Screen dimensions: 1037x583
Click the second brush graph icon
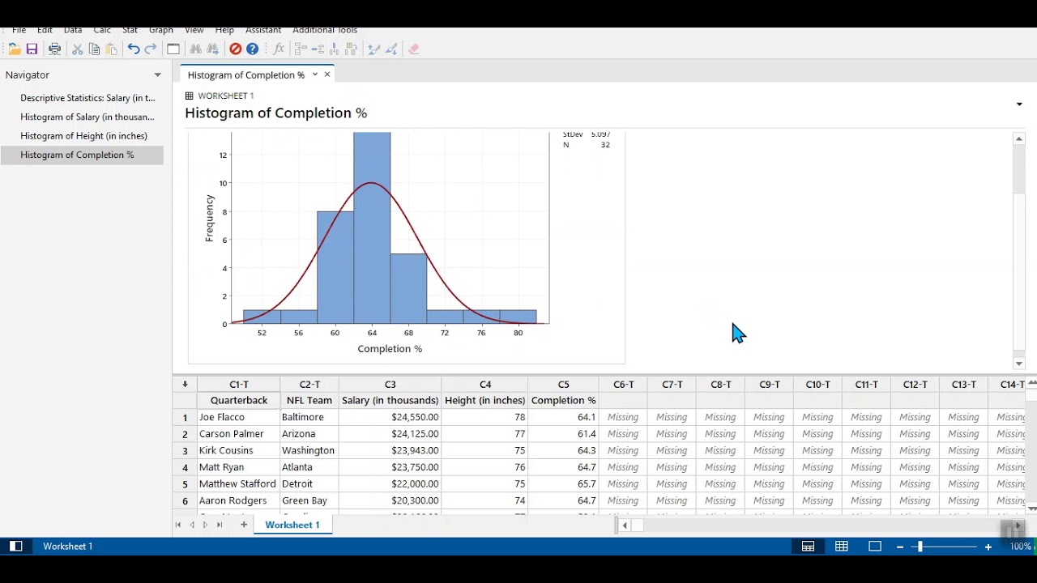click(x=392, y=49)
